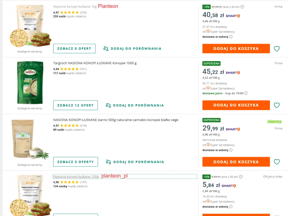Click info icon next to 6,49 zł price
The width and height of the screenshot is (288, 216).
pos(241,177)
